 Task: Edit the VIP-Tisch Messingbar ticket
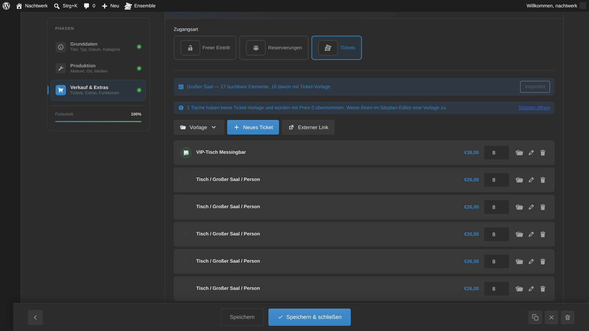tap(531, 153)
